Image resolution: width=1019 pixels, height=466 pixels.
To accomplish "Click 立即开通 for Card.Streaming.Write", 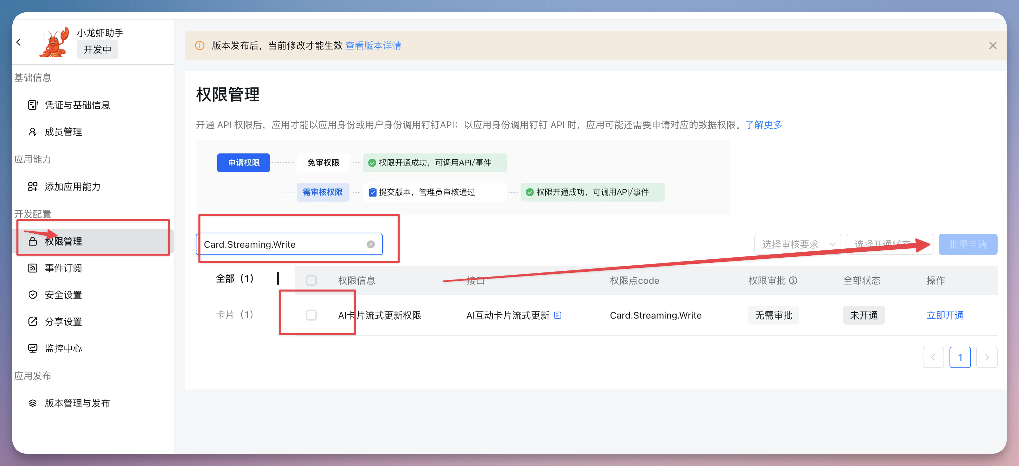I will [x=945, y=315].
